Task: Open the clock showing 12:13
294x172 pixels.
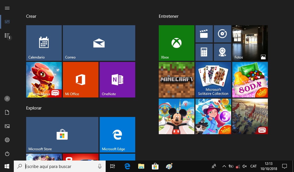Action: click(269, 166)
